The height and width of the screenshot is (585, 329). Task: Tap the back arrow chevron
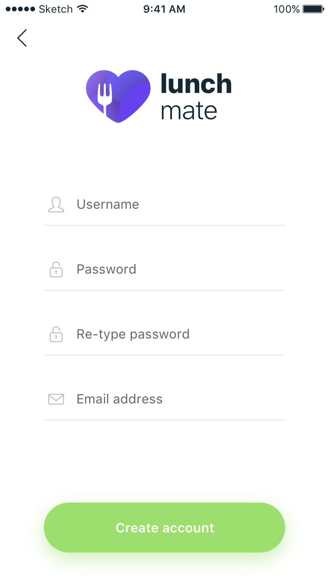[22, 38]
